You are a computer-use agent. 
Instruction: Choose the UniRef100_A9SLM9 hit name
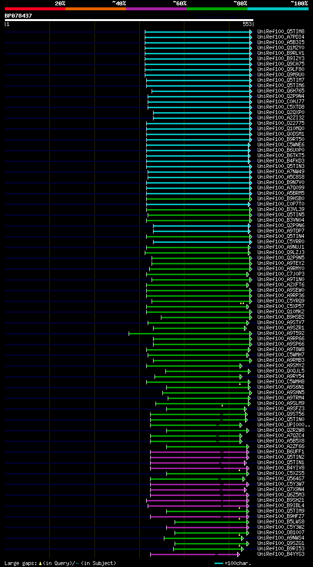[x=281, y=403]
